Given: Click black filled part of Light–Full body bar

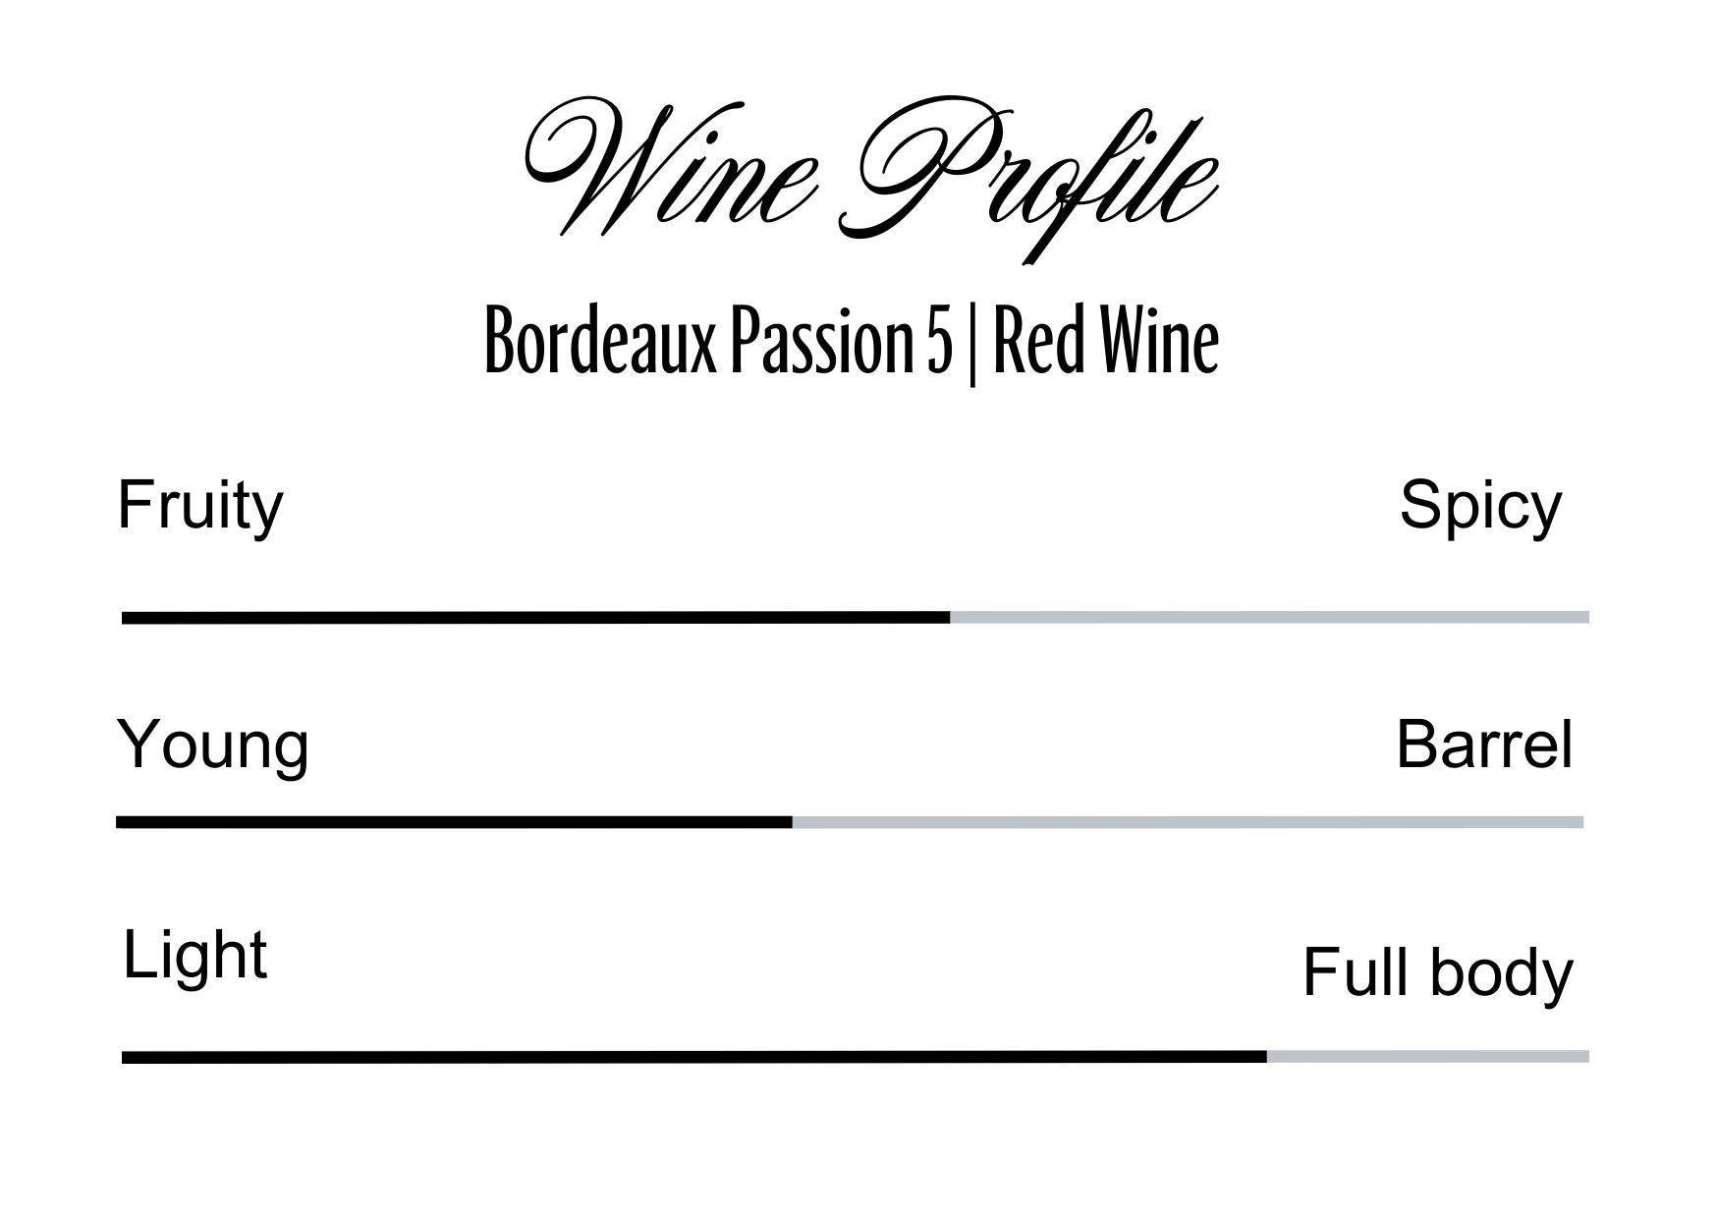Looking at the screenshot, I should [x=693, y=1057].
